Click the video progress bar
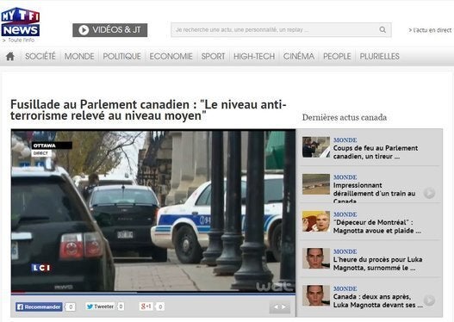This screenshot has height=322, width=454. coord(153,294)
